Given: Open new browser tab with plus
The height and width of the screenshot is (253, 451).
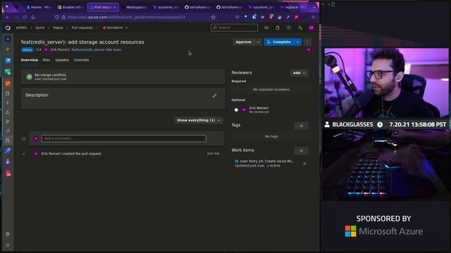Looking at the screenshot, I should [314, 7].
